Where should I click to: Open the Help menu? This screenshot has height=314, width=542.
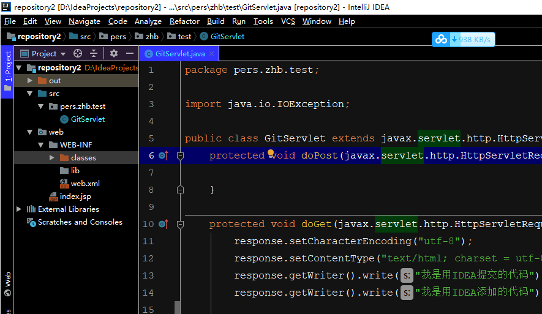click(x=347, y=21)
